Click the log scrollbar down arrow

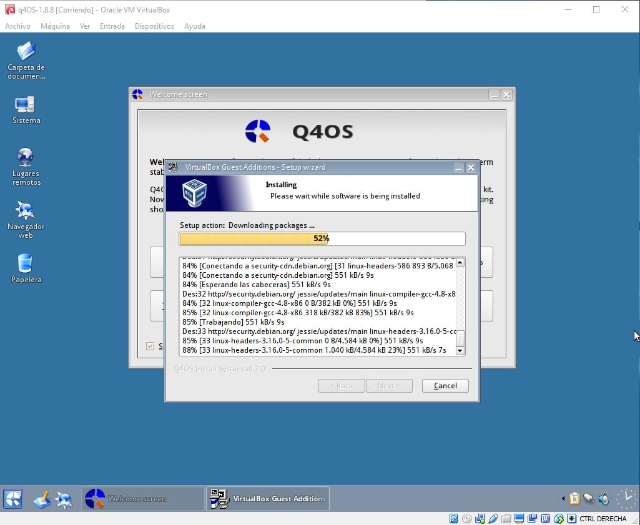pyautogui.click(x=460, y=350)
